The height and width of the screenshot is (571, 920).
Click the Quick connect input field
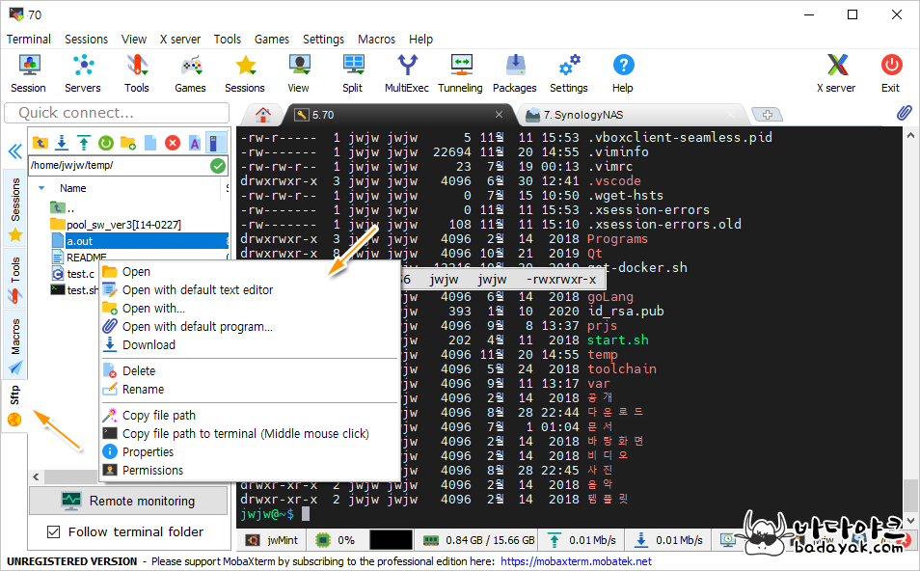117,113
